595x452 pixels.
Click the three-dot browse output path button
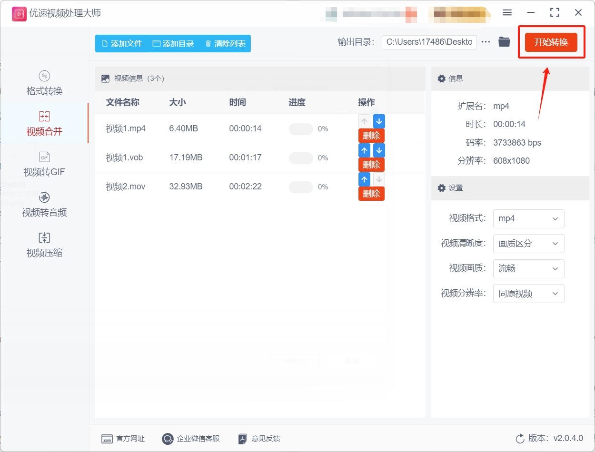point(486,42)
